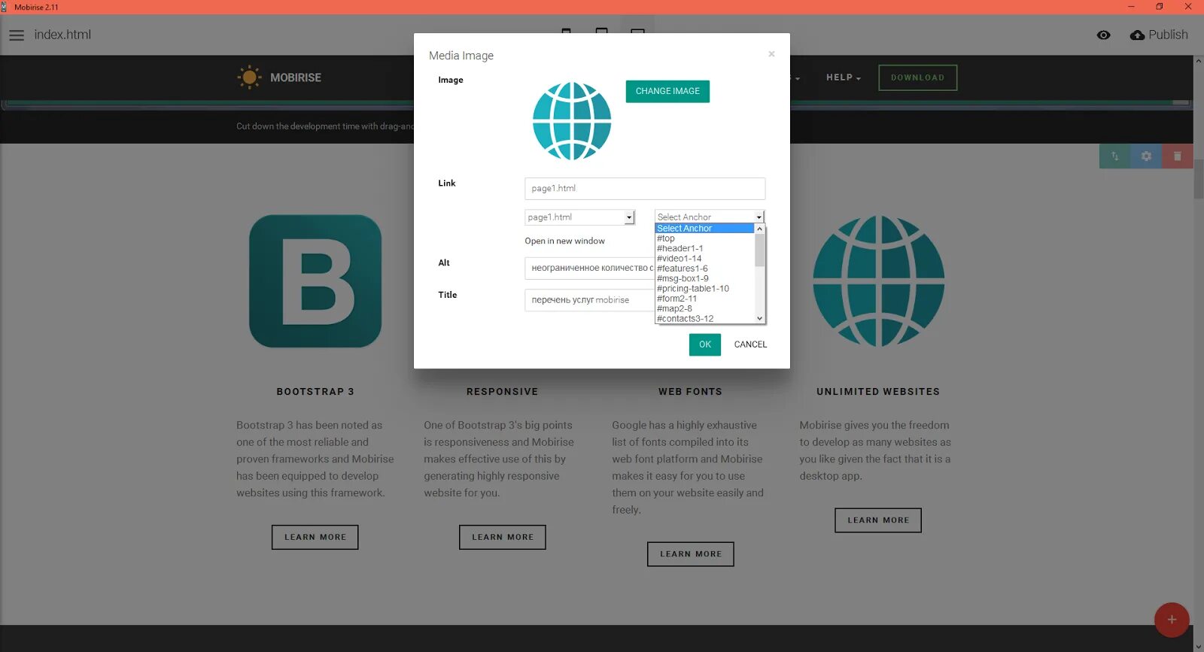Select the #video1-14 anchor
This screenshot has height=652, width=1204.
click(x=704, y=259)
